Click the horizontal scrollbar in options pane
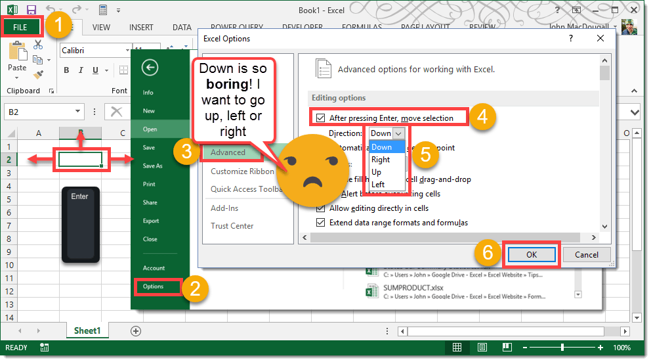Viewport: 651px width, 362px height. (x=445, y=237)
